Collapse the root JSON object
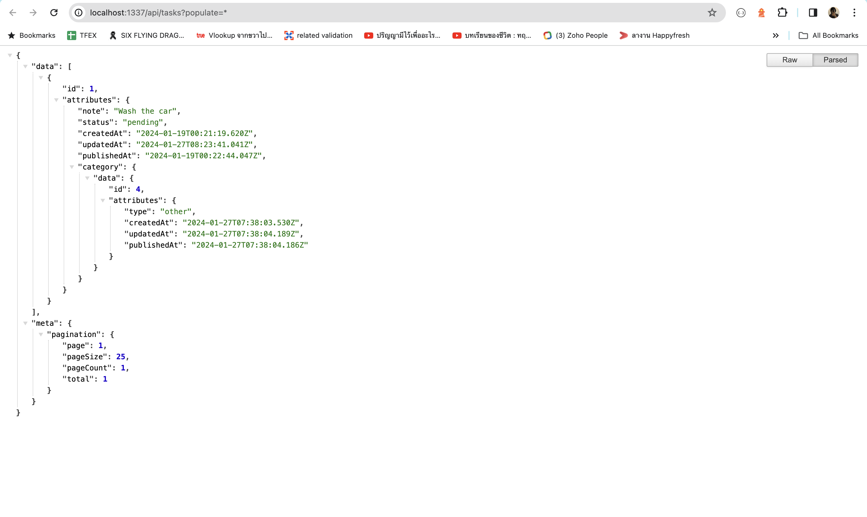This screenshot has width=867, height=517. pos(10,56)
